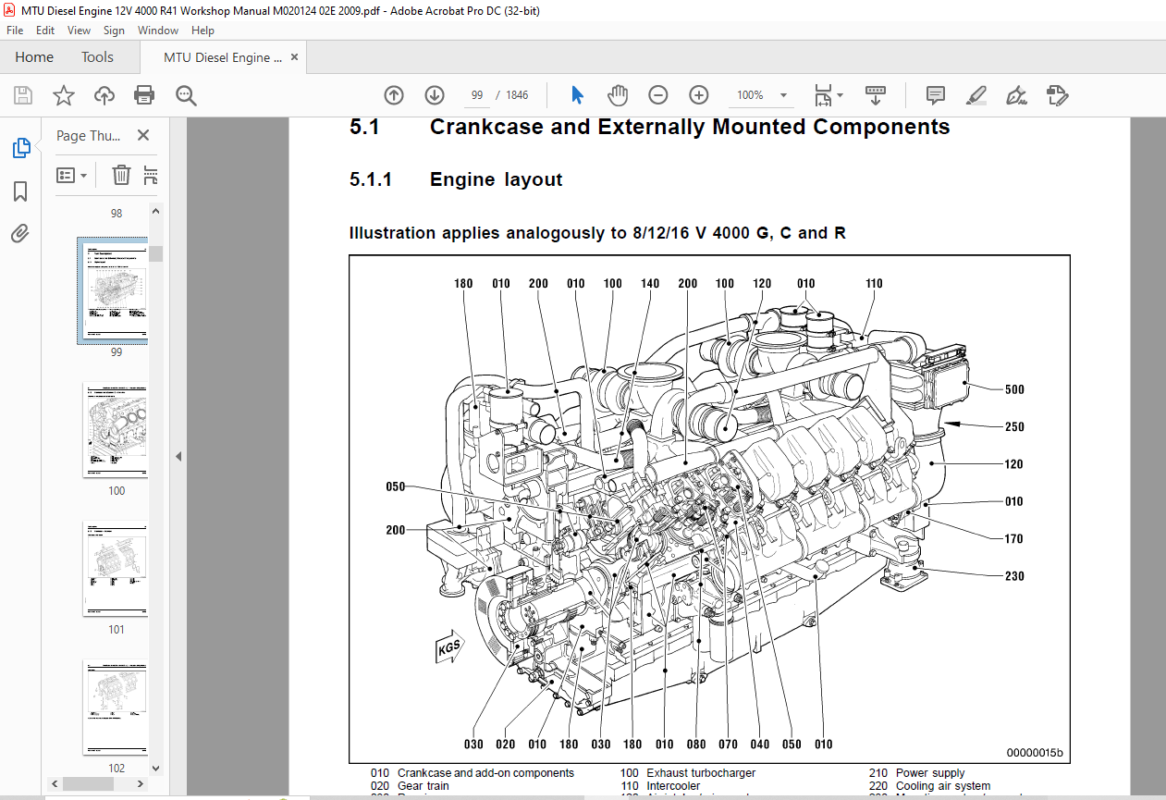Screen dimensions: 1166x800
Task: Click callout label 230 in the diagram
Action: pos(1014,576)
